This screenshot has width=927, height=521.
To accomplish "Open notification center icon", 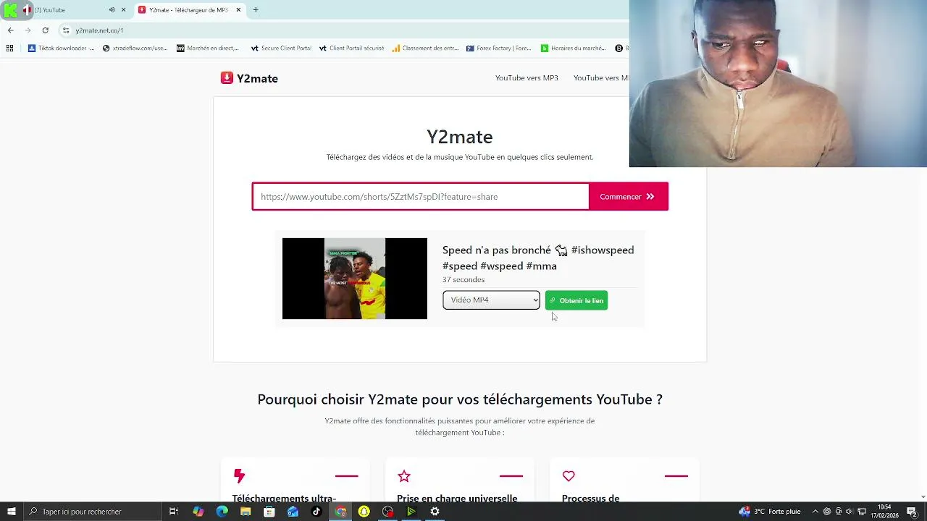I will click(x=912, y=512).
